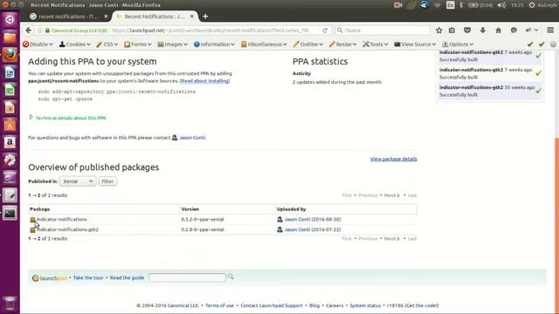Open a new tab with plus button
The height and width of the screenshot is (314, 559).
pyautogui.click(x=205, y=17)
